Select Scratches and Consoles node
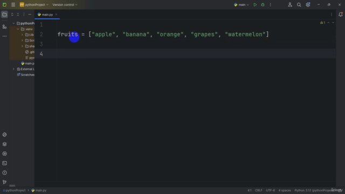Viewport: 345px width, 194px height. coord(25,75)
